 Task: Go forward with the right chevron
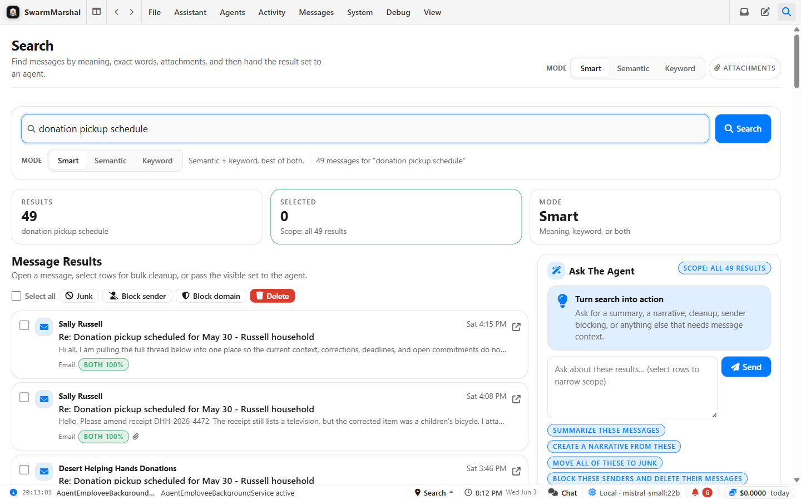click(132, 12)
